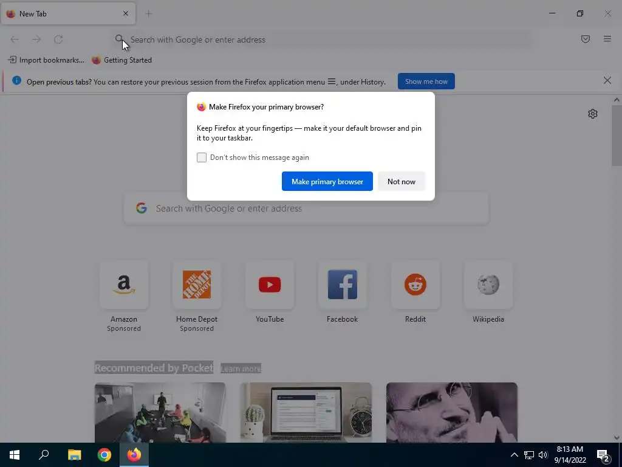Click the magnifier icon in address bar

pyautogui.click(x=119, y=39)
